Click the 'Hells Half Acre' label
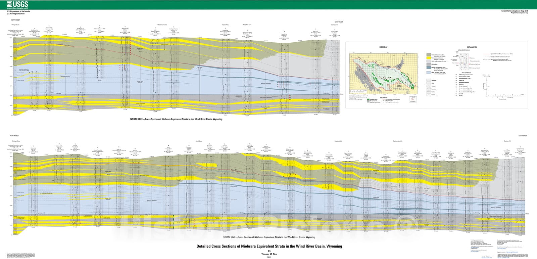This screenshot has height=259, width=537. 247,25
